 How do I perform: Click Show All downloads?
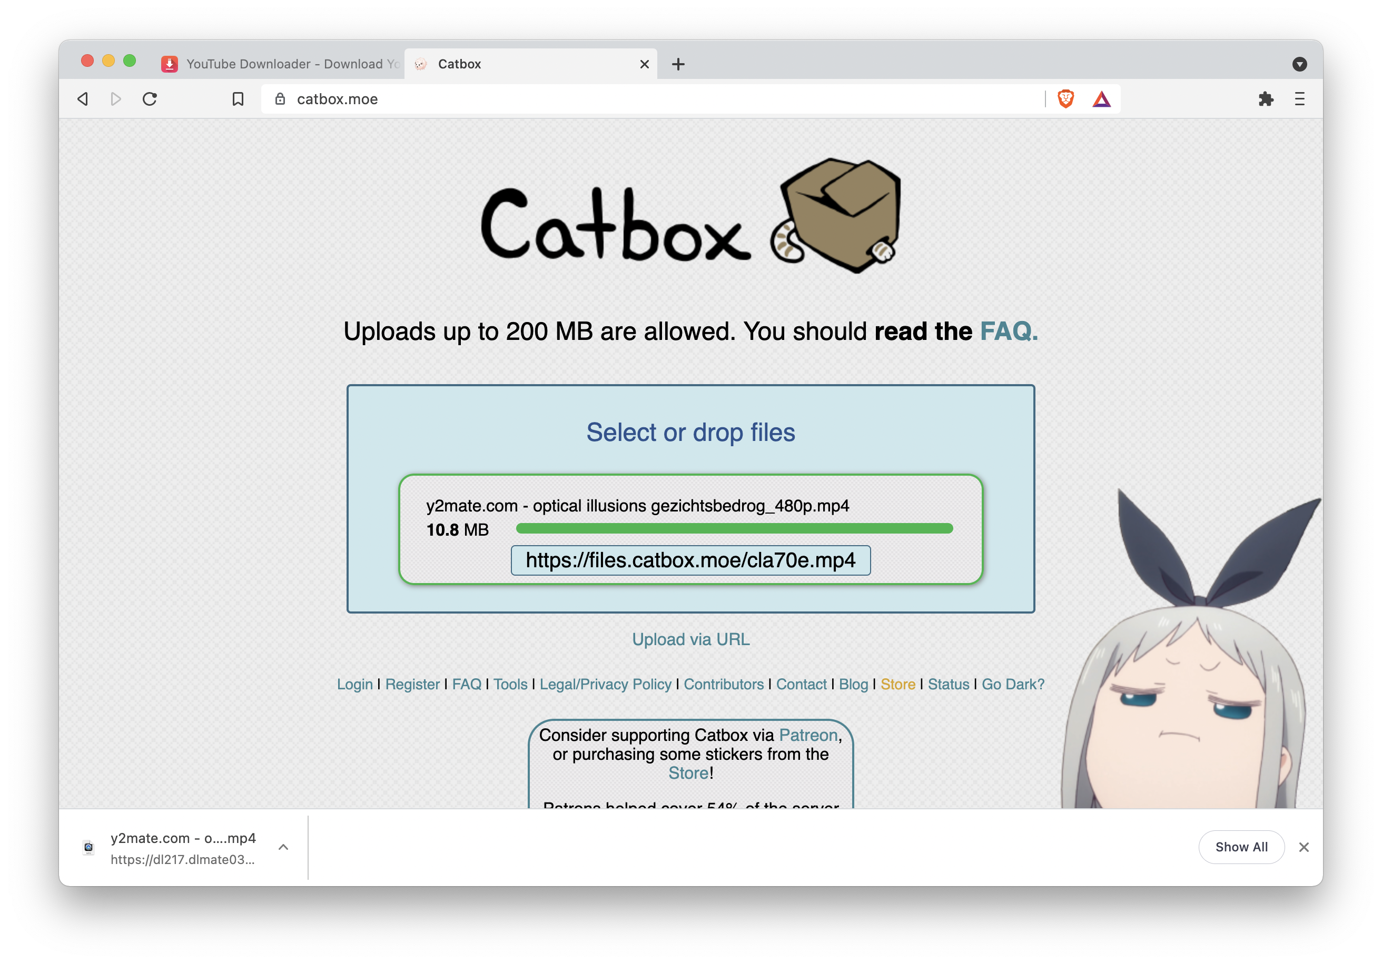pyautogui.click(x=1241, y=847)
